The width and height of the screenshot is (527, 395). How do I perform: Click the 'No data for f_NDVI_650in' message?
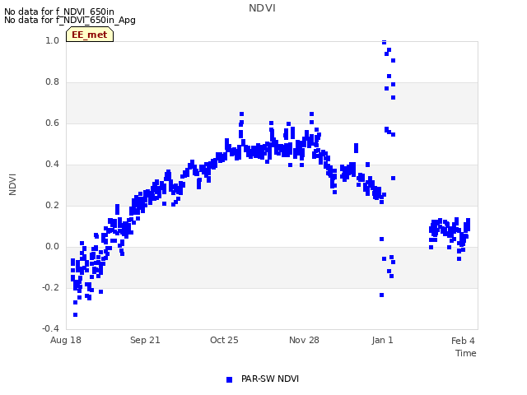(x=59, y=12)
